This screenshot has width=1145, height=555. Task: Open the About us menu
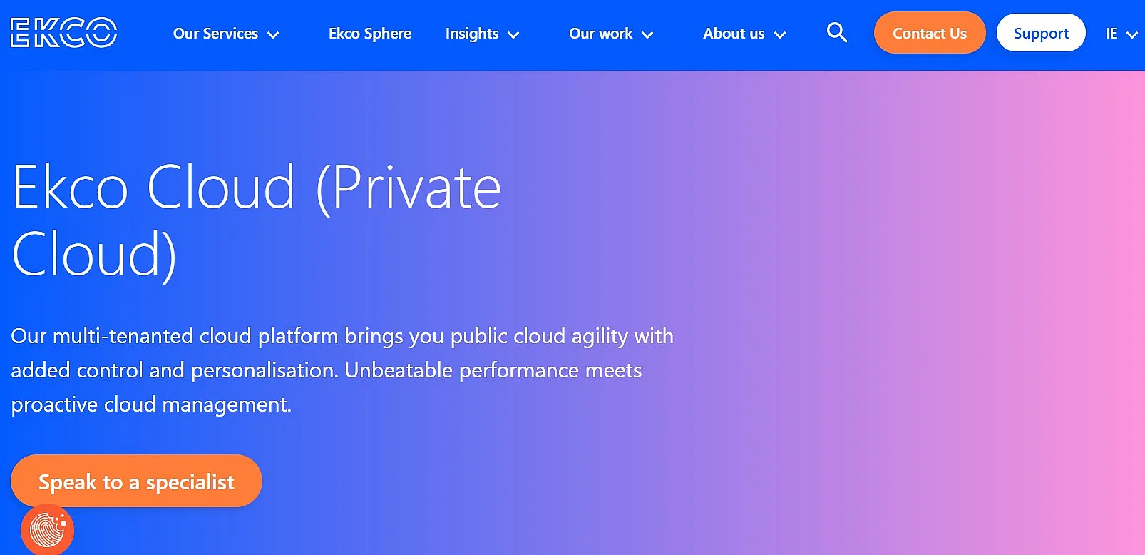(734, 34)
